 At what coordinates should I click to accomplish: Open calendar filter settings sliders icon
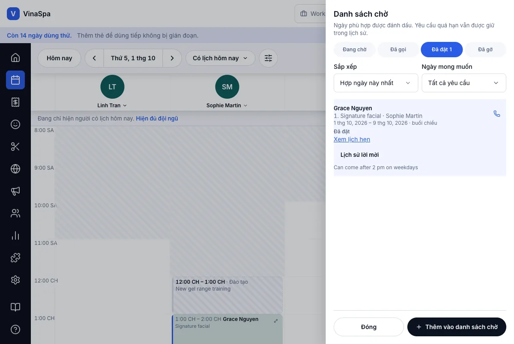[x=268, y=58]
